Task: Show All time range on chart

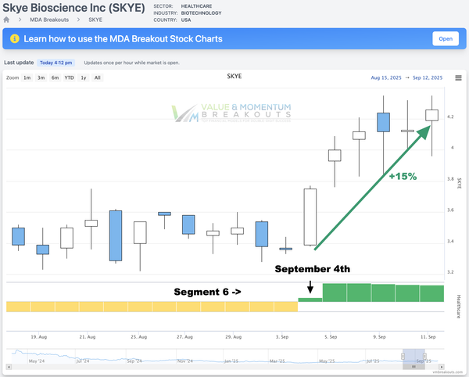Action: point(97,78)
